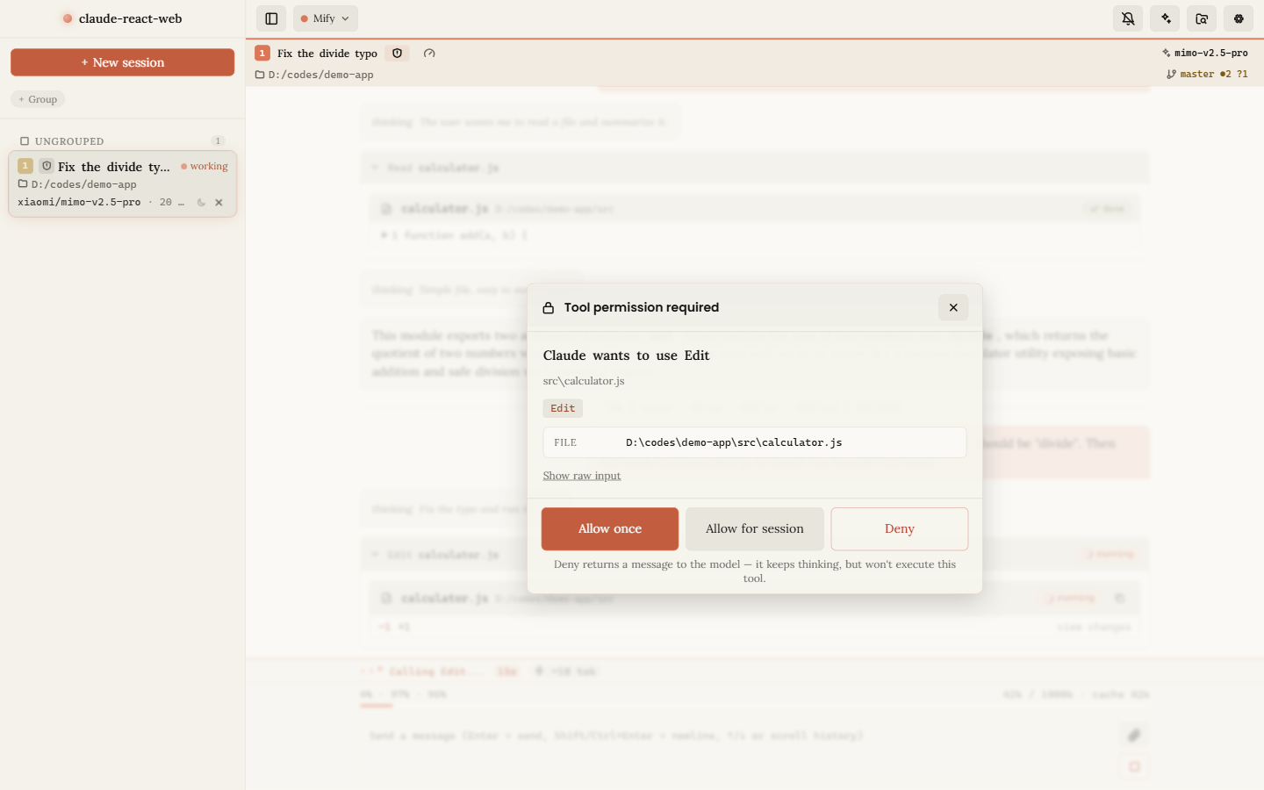Viewport: 1264px width, 790px height.
Task: Click the master git branch indicator
Action: (1207, 75)
